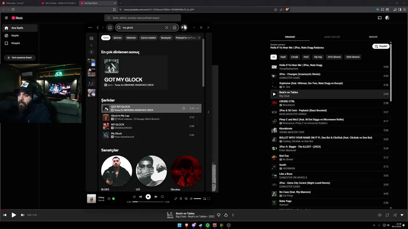Select the Tümü filter chip
This screenshot has width=408, height=229.
click(106, 38)
